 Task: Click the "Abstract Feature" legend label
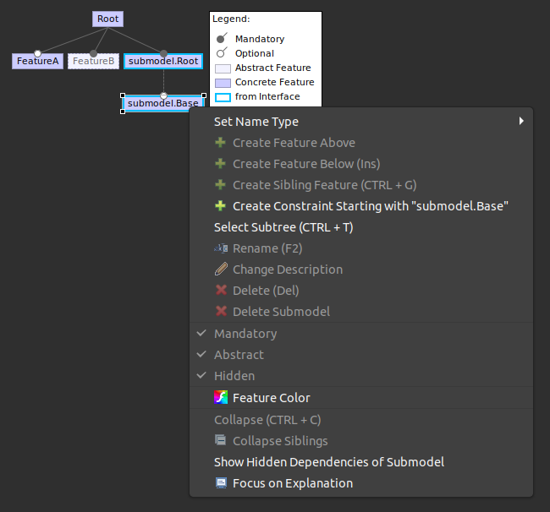coord(273,68)
